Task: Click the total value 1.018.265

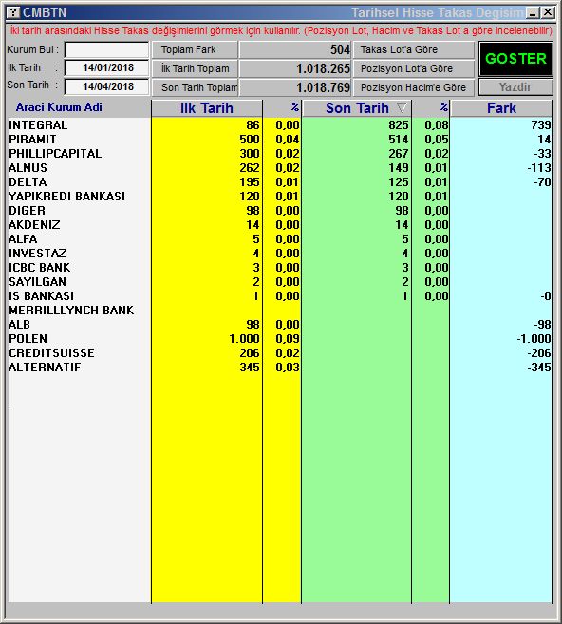Action: [x=323, y=68]
